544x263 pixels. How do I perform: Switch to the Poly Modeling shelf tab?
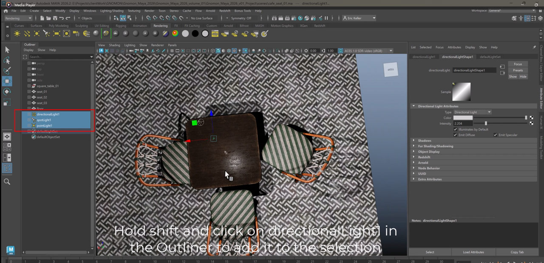pyautogui.click(x=58, y=26)
